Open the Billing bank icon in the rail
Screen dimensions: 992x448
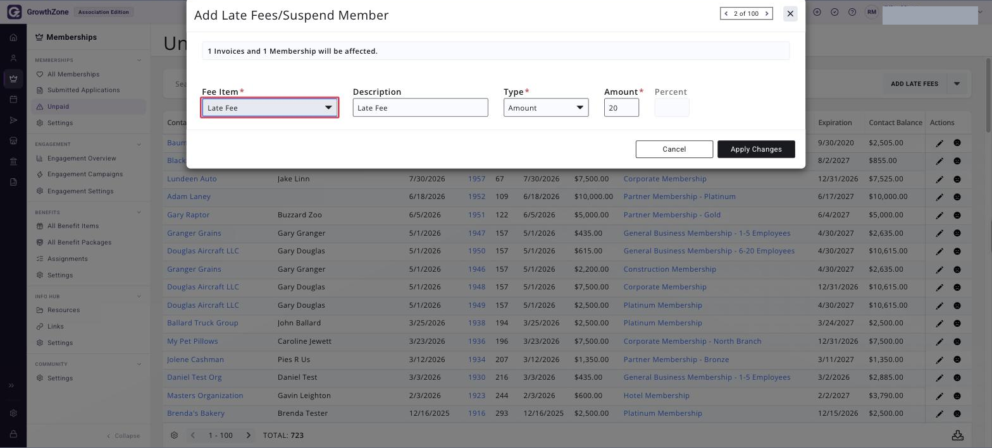coord(13,162)
